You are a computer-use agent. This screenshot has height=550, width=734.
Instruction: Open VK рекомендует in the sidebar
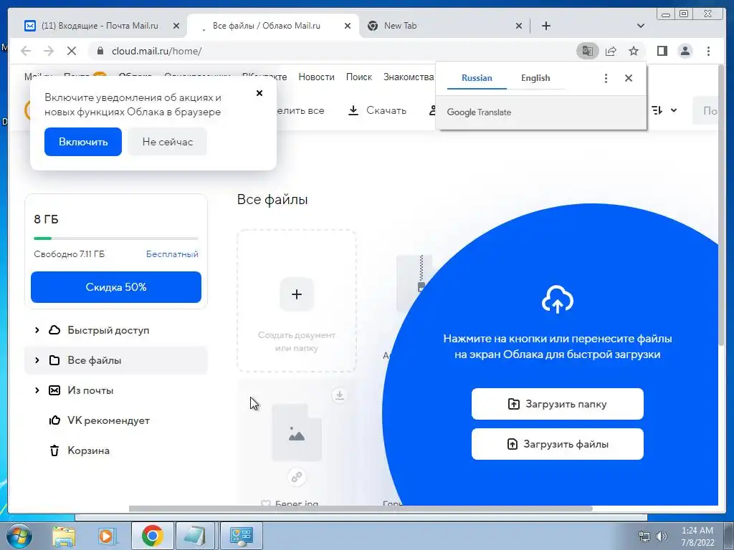(x=108, y=420)
